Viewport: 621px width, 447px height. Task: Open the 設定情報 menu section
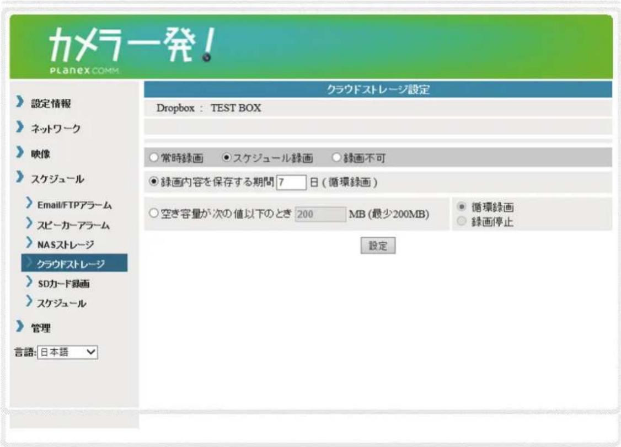click(51, 103)
